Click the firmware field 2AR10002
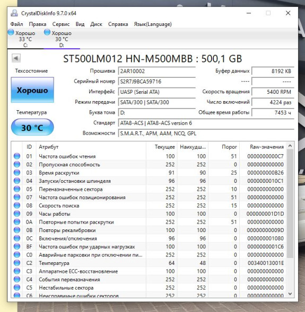This screenshot has width=305, height=312. point(156,71)
